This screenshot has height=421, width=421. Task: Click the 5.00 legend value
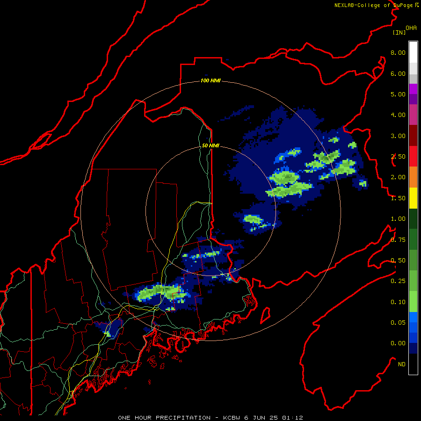tap(398, 94)
